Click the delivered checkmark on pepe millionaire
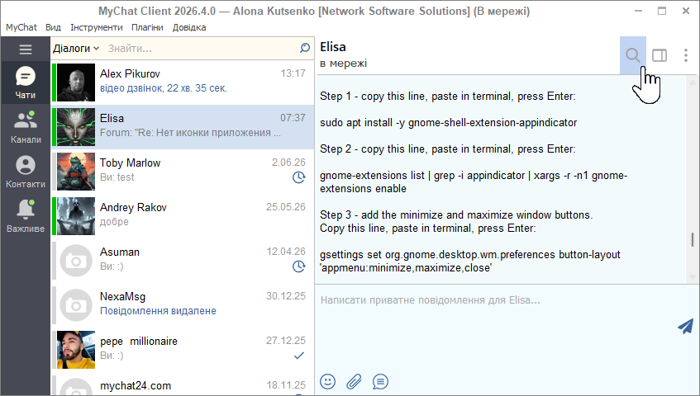Image resolution: width=700 pixels, height=396 pixels. click(x=298, y=356)
